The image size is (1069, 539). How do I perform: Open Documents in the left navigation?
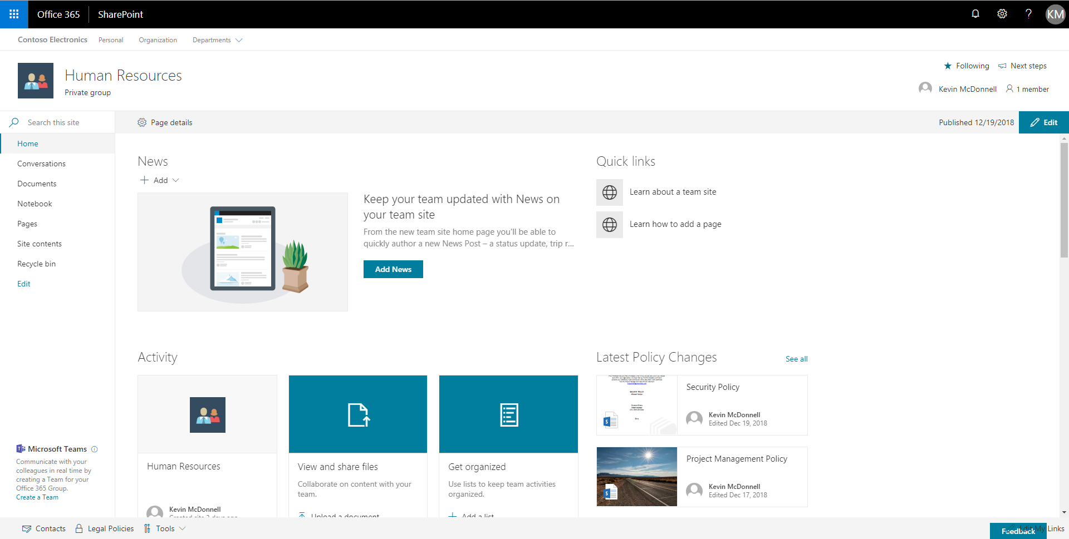(37, 184)
